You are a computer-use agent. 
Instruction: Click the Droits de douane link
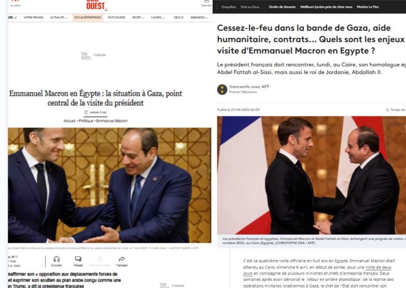pos(282,7)
